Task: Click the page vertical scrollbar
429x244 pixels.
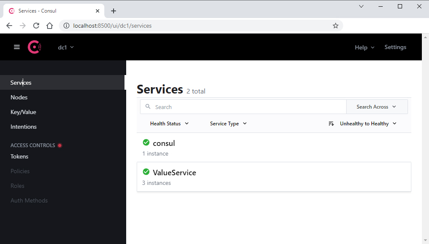Action: coord(425,139)
